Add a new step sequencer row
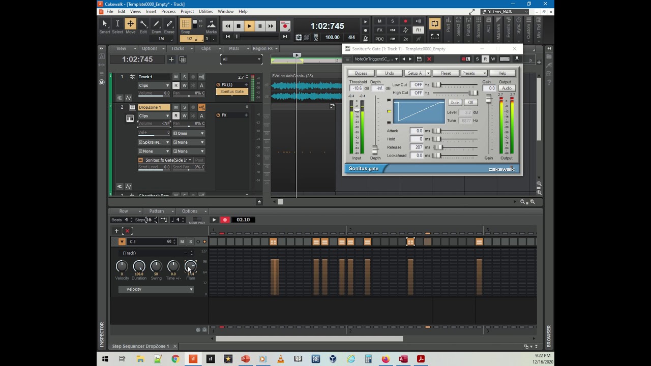 [x=116, y=231]
